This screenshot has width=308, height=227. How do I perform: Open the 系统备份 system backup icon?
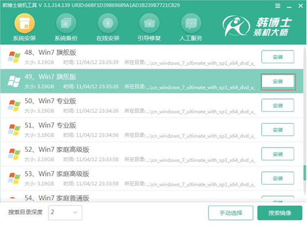click(x=66, y=26)
